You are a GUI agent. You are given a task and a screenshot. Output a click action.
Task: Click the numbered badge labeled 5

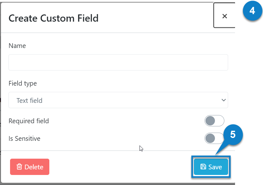point(232,135)
